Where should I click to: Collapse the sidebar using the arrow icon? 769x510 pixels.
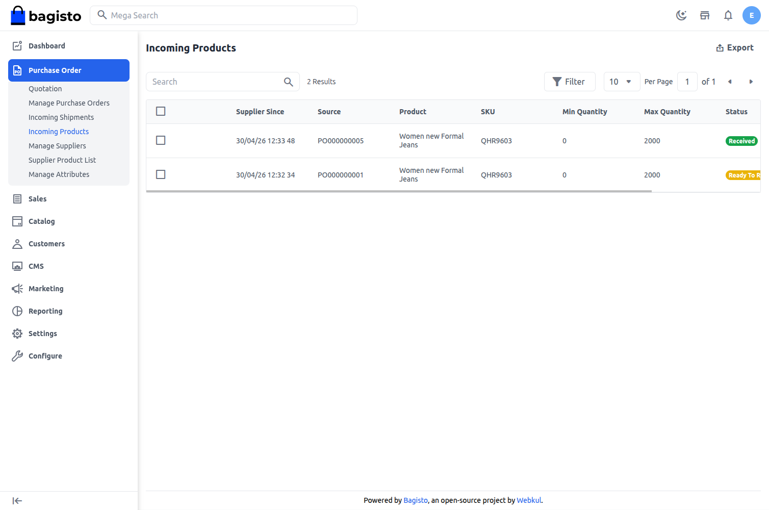click(x=17, y=500)
